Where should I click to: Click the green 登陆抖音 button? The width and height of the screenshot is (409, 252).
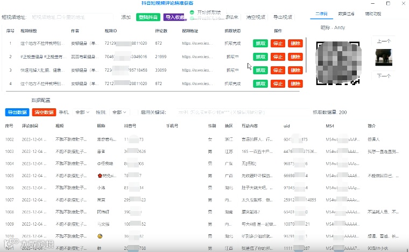[148, 17]
